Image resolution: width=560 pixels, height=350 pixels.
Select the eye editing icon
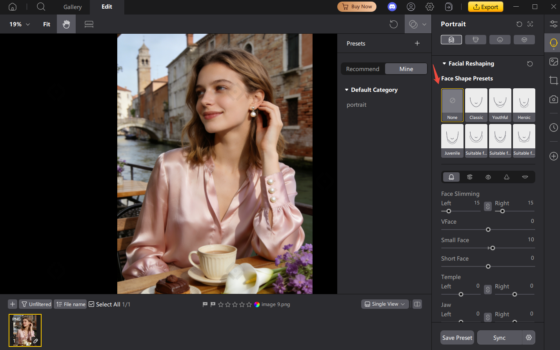coord(488,177)
